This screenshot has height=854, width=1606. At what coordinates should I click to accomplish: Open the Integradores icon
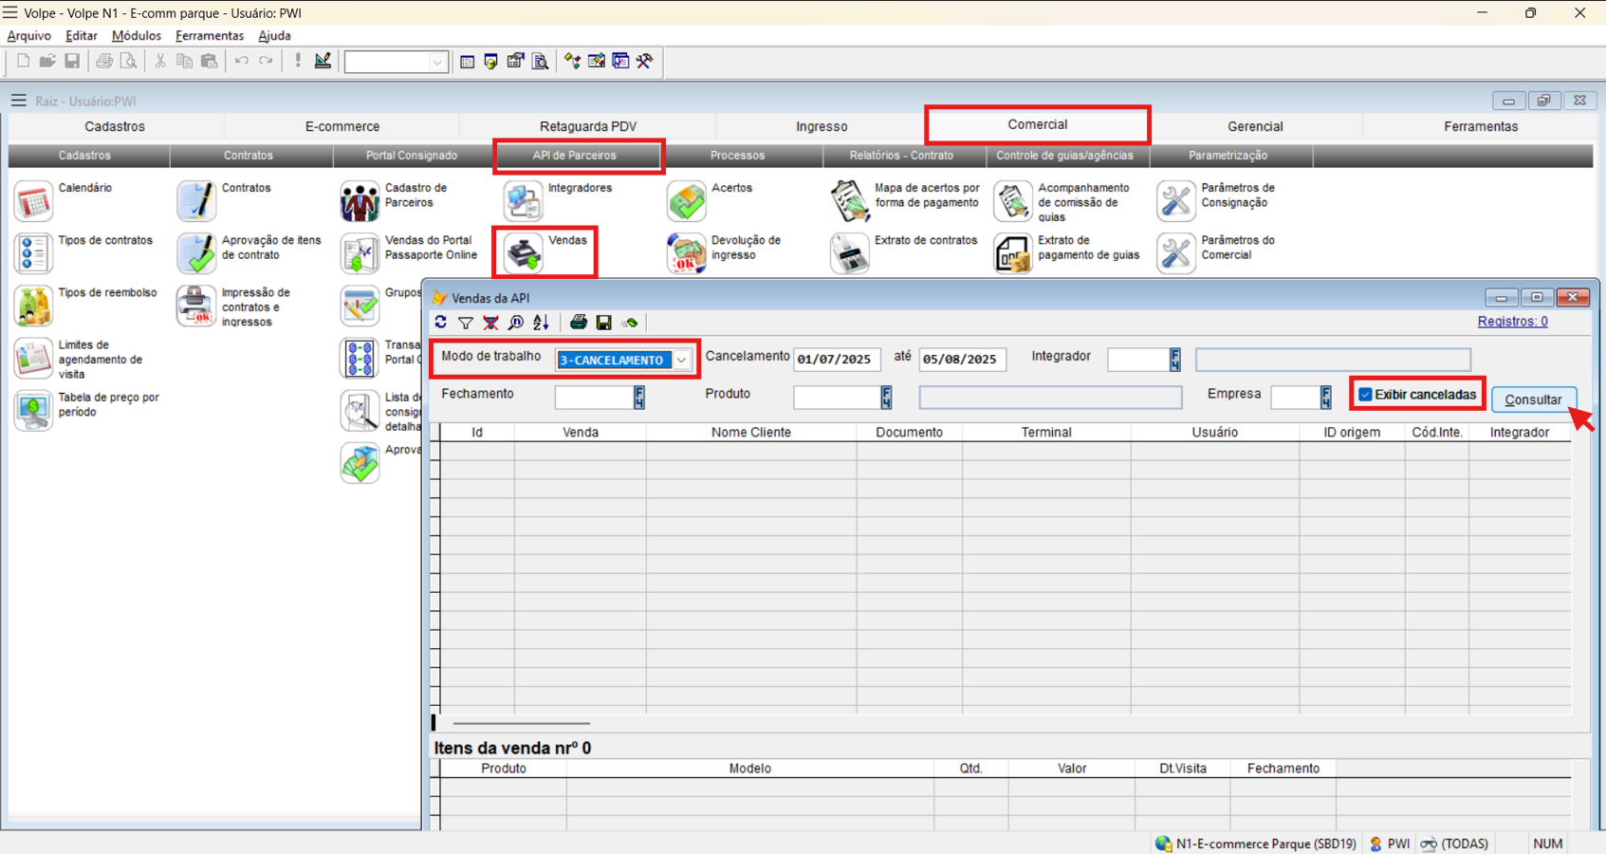click(x=523, y=200)
